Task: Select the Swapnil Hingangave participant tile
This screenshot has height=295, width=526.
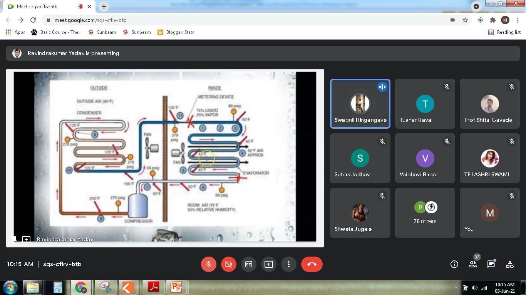Action: tap(360, 104)
